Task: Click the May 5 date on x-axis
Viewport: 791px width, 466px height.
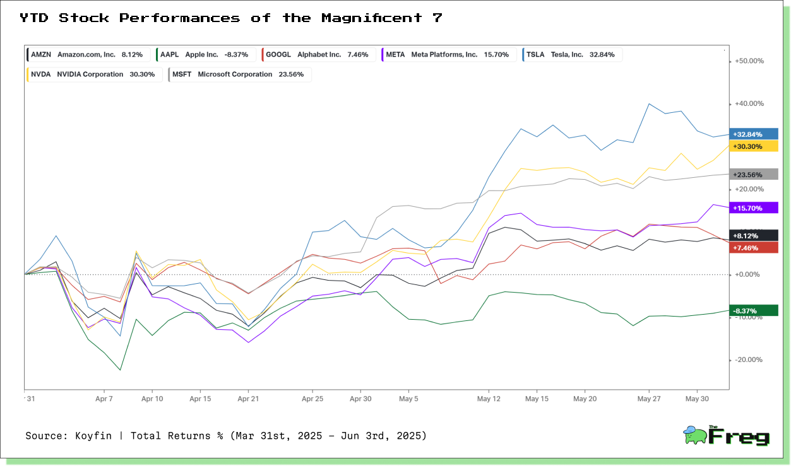Action: point(408,399)
